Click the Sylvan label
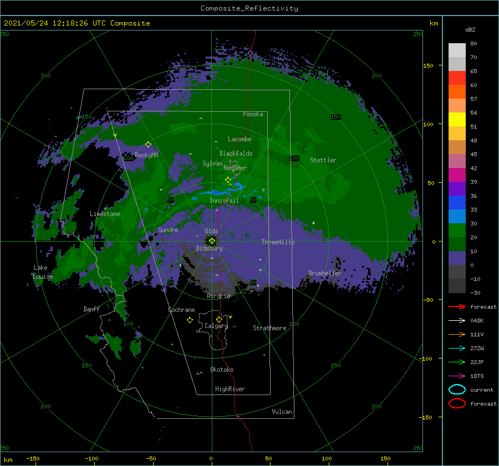This screenshot has width=499, height=466. (x=212, y=163)
